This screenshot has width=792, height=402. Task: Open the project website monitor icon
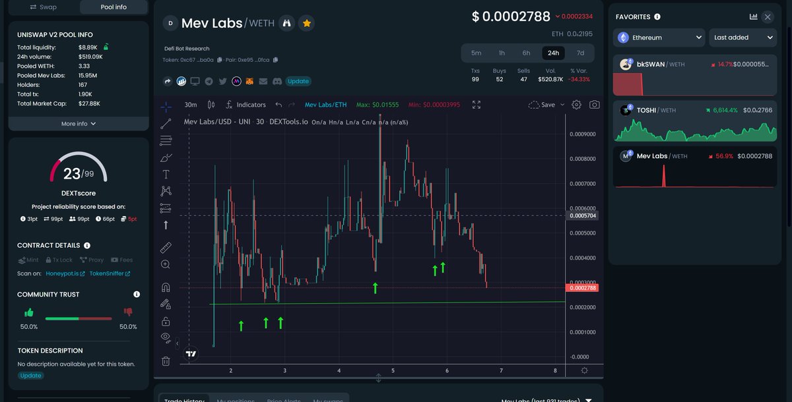(x=195, y=81)
